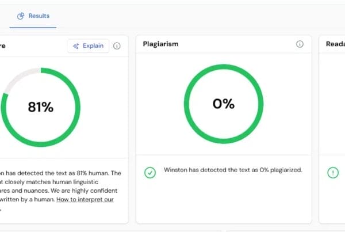Select the 81% score value
Image resolution: width=345 pixels, height=232 pixels.
tap(40, 107)
